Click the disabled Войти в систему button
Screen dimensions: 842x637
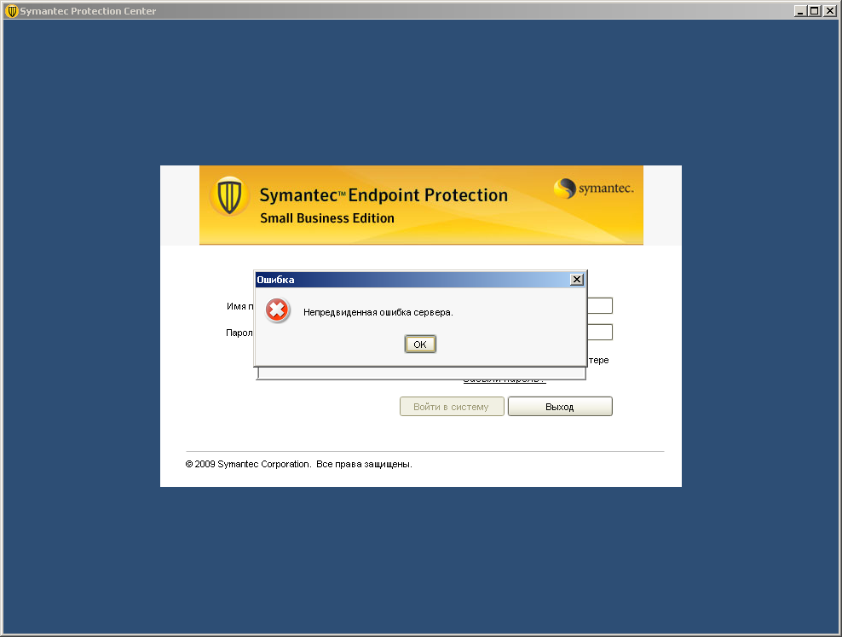coord(452,407)
